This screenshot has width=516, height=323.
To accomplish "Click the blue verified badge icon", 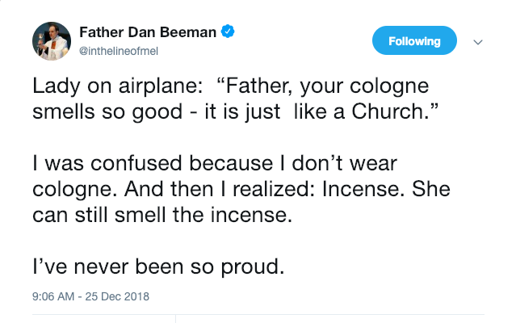I will click(x=228, y=31).
